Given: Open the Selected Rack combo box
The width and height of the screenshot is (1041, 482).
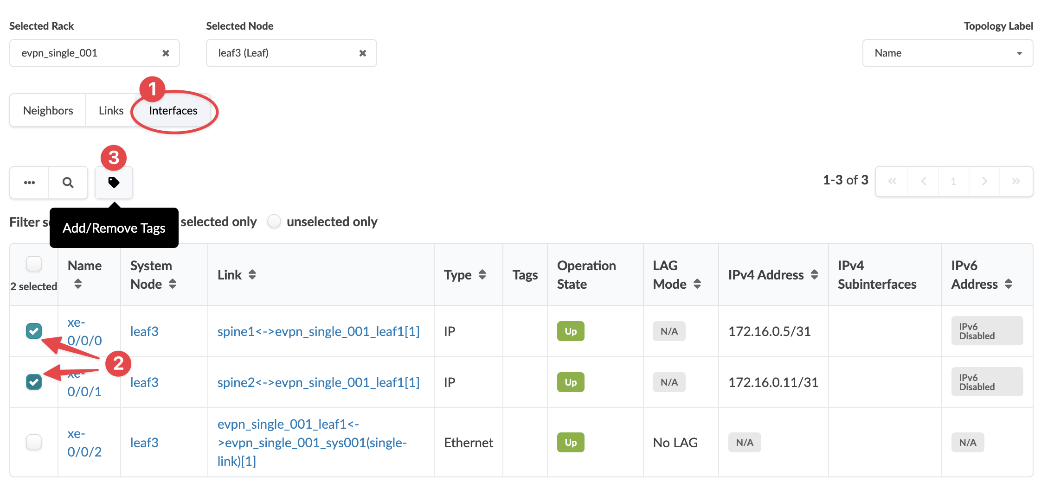Looking at the screenshot, I should coord(88,53).
